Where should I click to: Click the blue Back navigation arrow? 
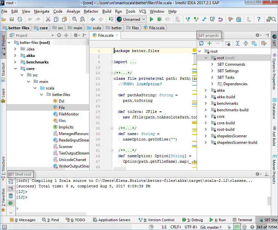tap(93, 19)
